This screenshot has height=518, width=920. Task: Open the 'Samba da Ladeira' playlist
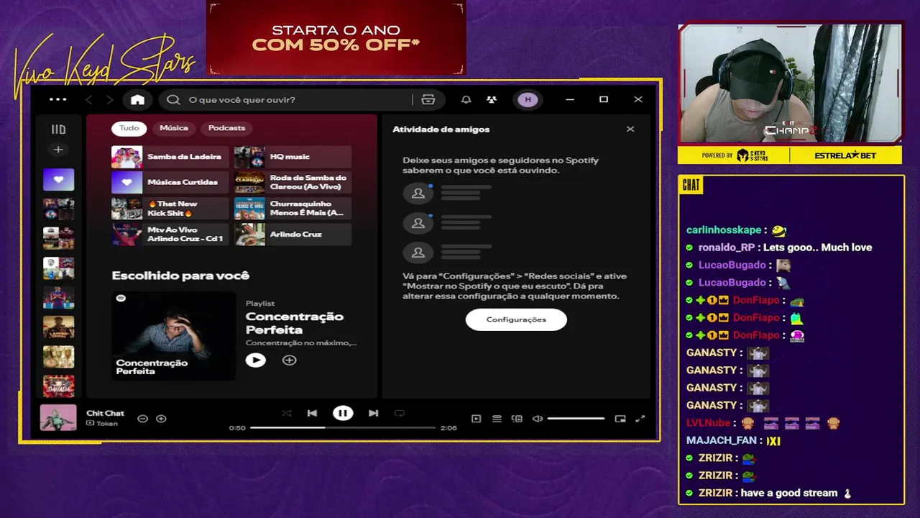170,157
